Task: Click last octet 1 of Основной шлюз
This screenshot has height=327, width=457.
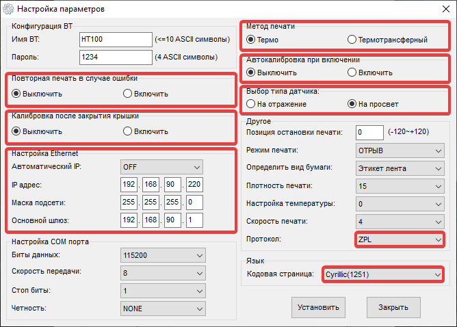Action: click(194, 220)
